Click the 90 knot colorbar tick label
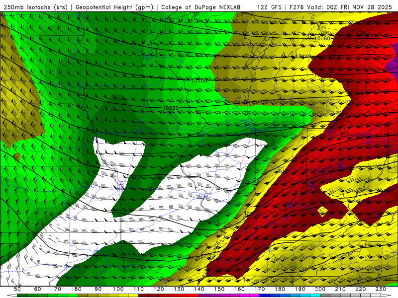Screen dimensions: 398x298 98,289
